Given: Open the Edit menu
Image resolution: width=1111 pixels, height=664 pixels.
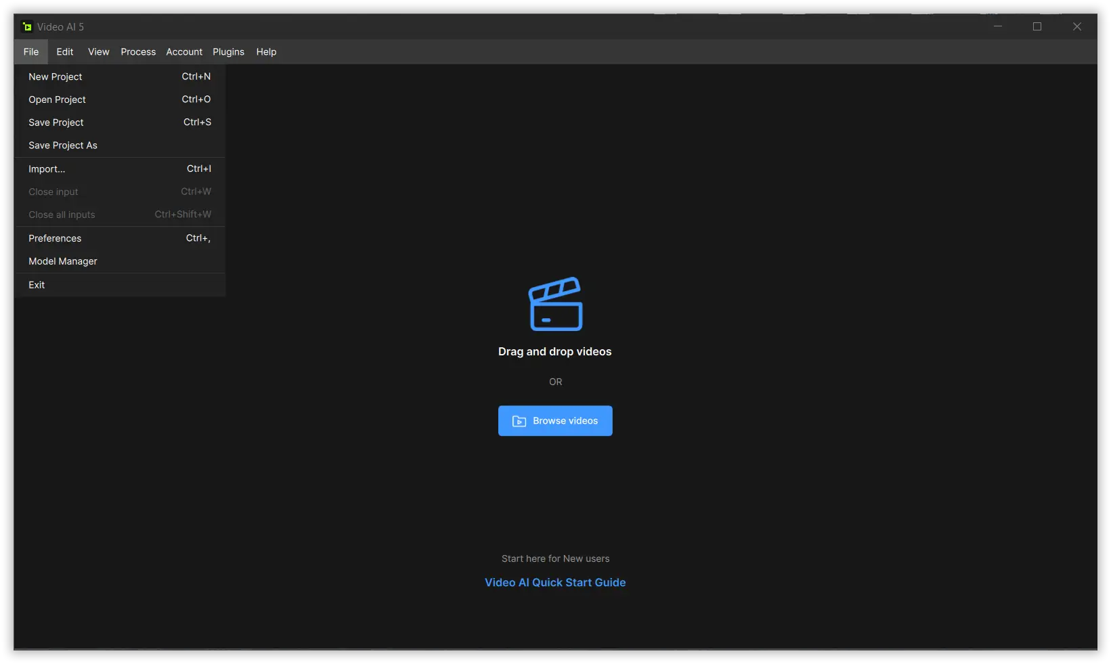Looking at the screenshot, I should click(x=65, y=52).
